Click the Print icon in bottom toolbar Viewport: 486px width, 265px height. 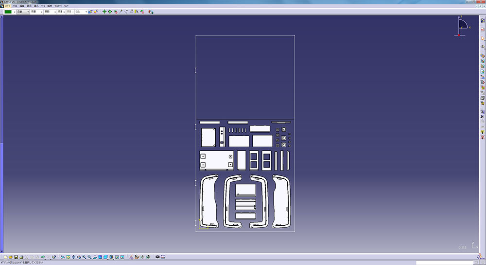click(x=21, y=257)
